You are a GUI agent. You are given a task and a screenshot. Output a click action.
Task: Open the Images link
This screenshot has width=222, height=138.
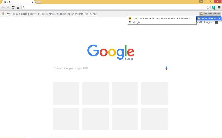208,22
